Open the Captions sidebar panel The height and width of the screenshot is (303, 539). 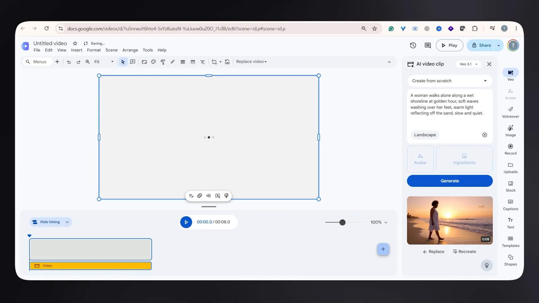click(x=510, y=205)
